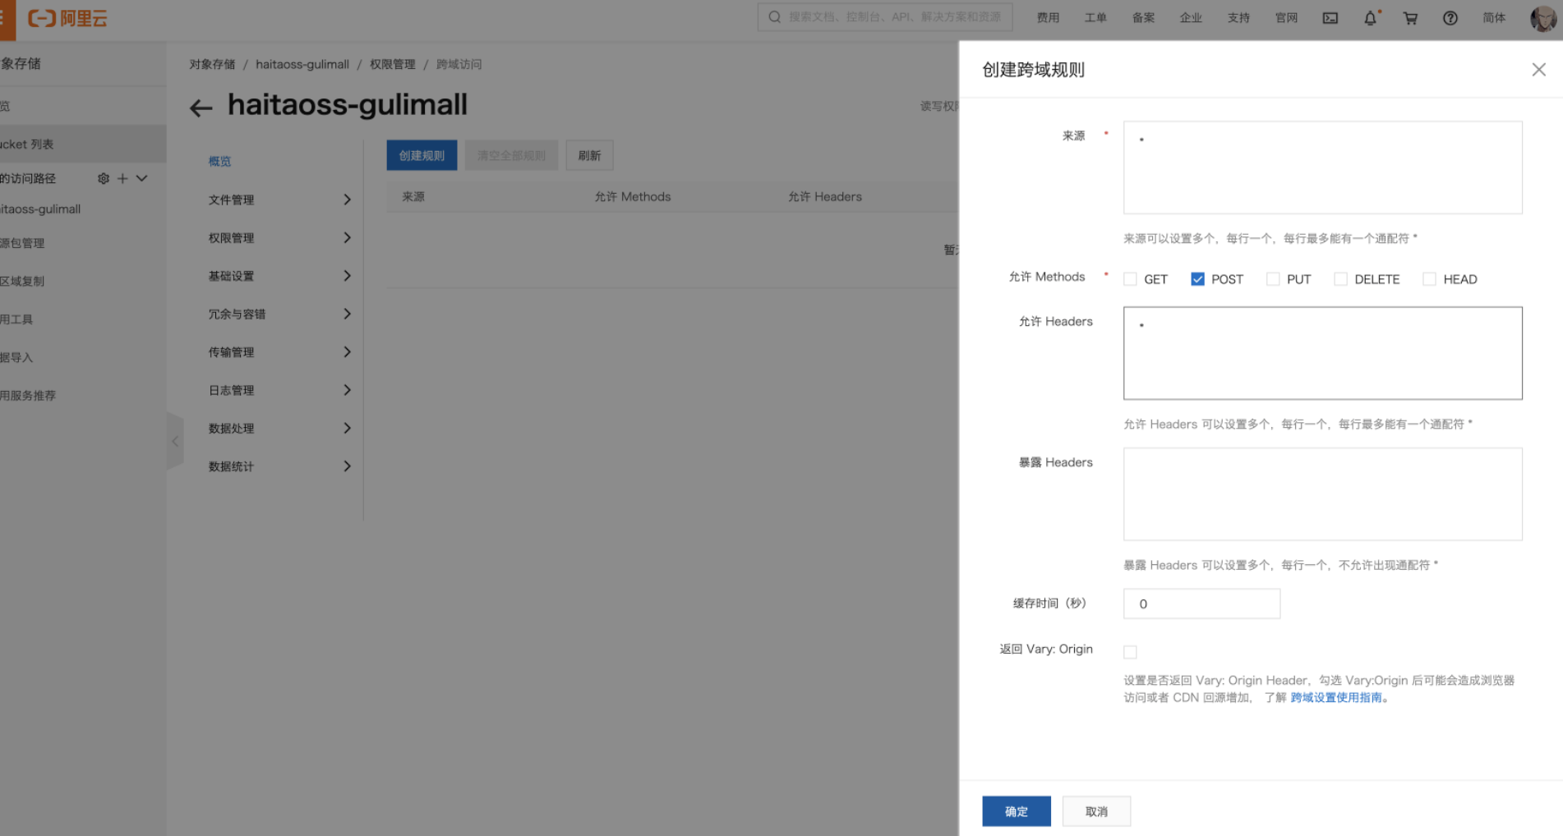Viewport: 1563px width, 836px height.
Task: Click the settings gear next to 访问路径
Action: click(104, 178)
